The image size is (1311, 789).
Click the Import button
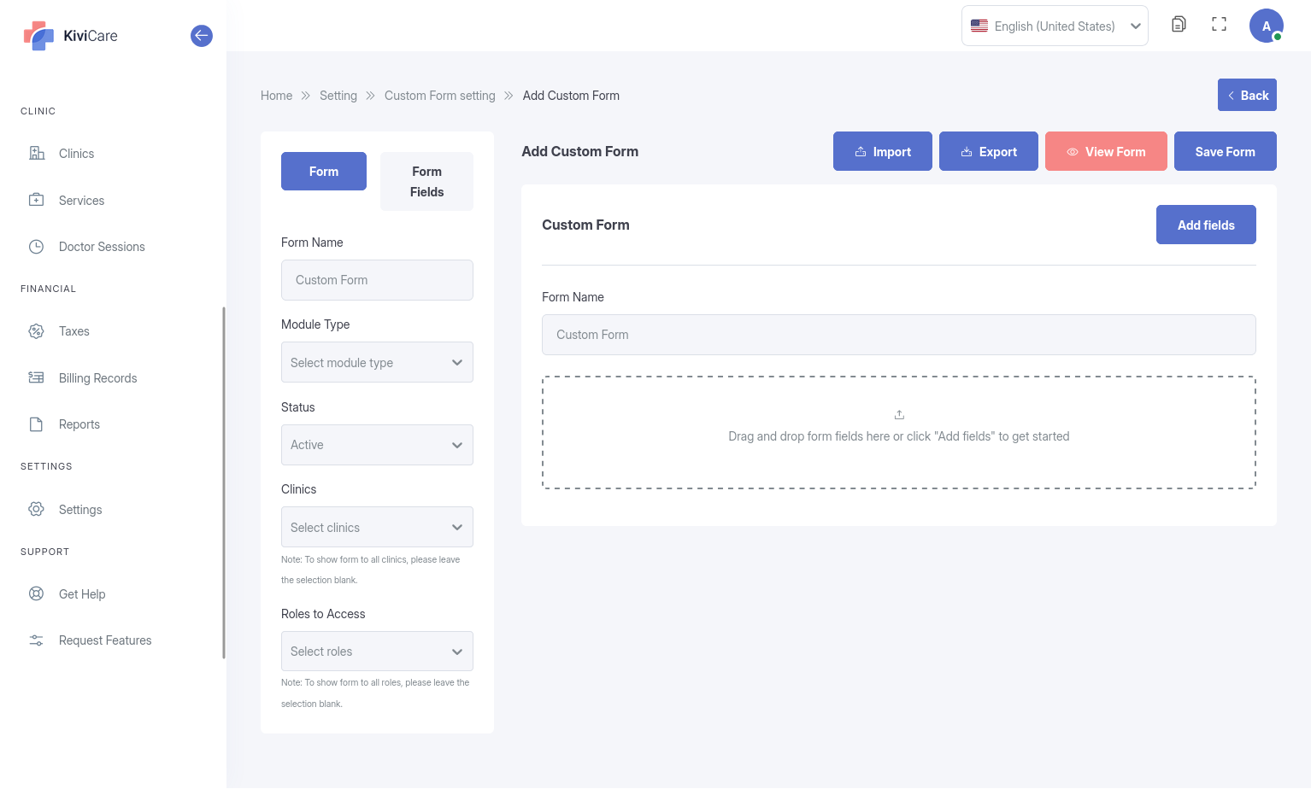[883, 151]
